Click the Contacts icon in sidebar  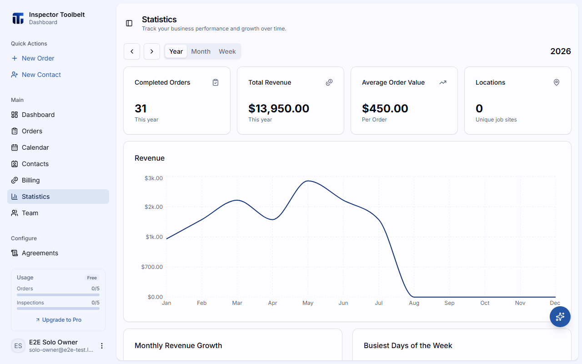pos(15,164)
